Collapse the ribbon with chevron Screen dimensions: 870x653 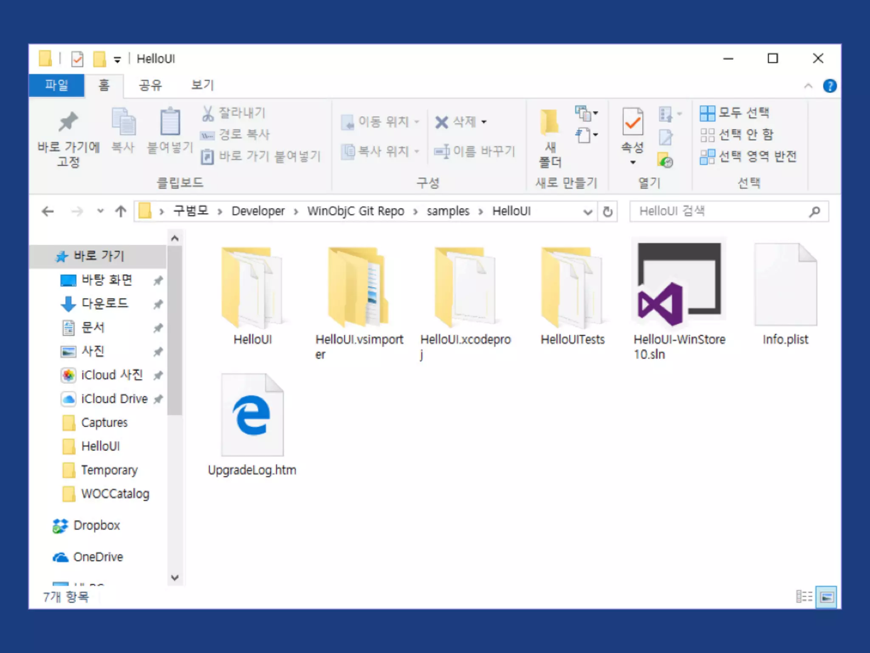pos(808,86)
